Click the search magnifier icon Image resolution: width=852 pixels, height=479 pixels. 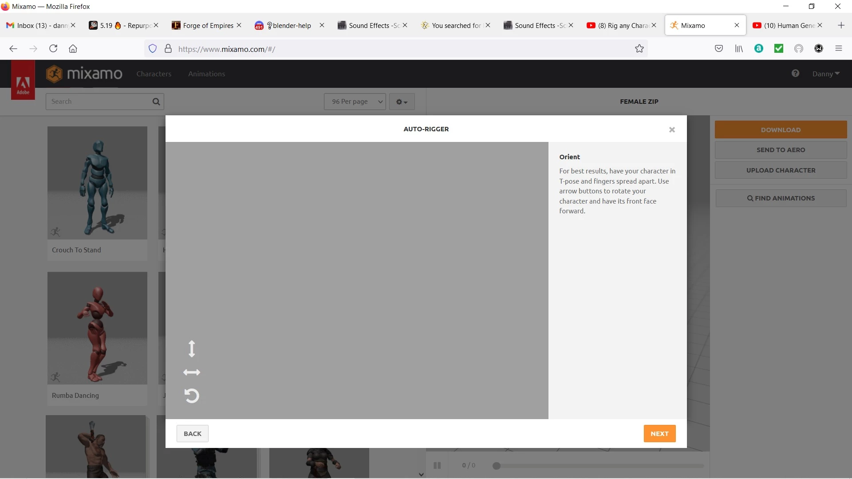[x=156, y=102]
